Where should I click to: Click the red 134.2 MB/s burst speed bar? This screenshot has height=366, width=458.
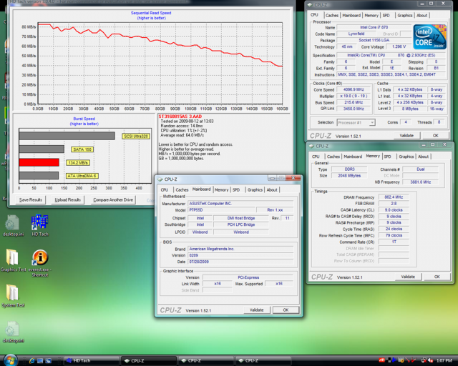click(x=39, y=162)
